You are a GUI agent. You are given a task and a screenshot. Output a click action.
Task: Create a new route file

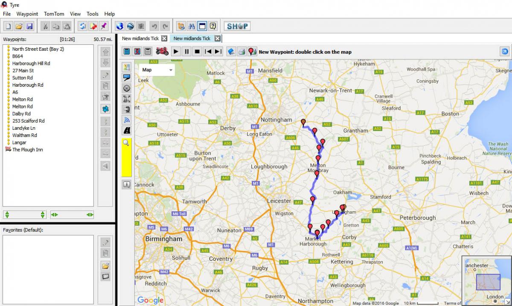9,26
